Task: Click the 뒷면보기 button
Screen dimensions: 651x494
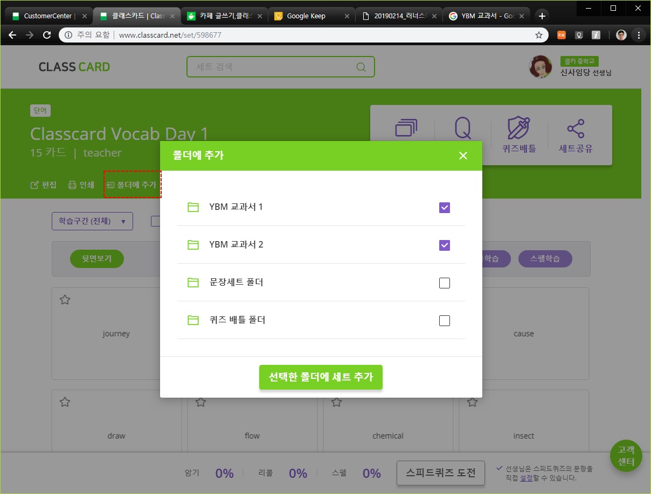Action: (x=97, y=259)
